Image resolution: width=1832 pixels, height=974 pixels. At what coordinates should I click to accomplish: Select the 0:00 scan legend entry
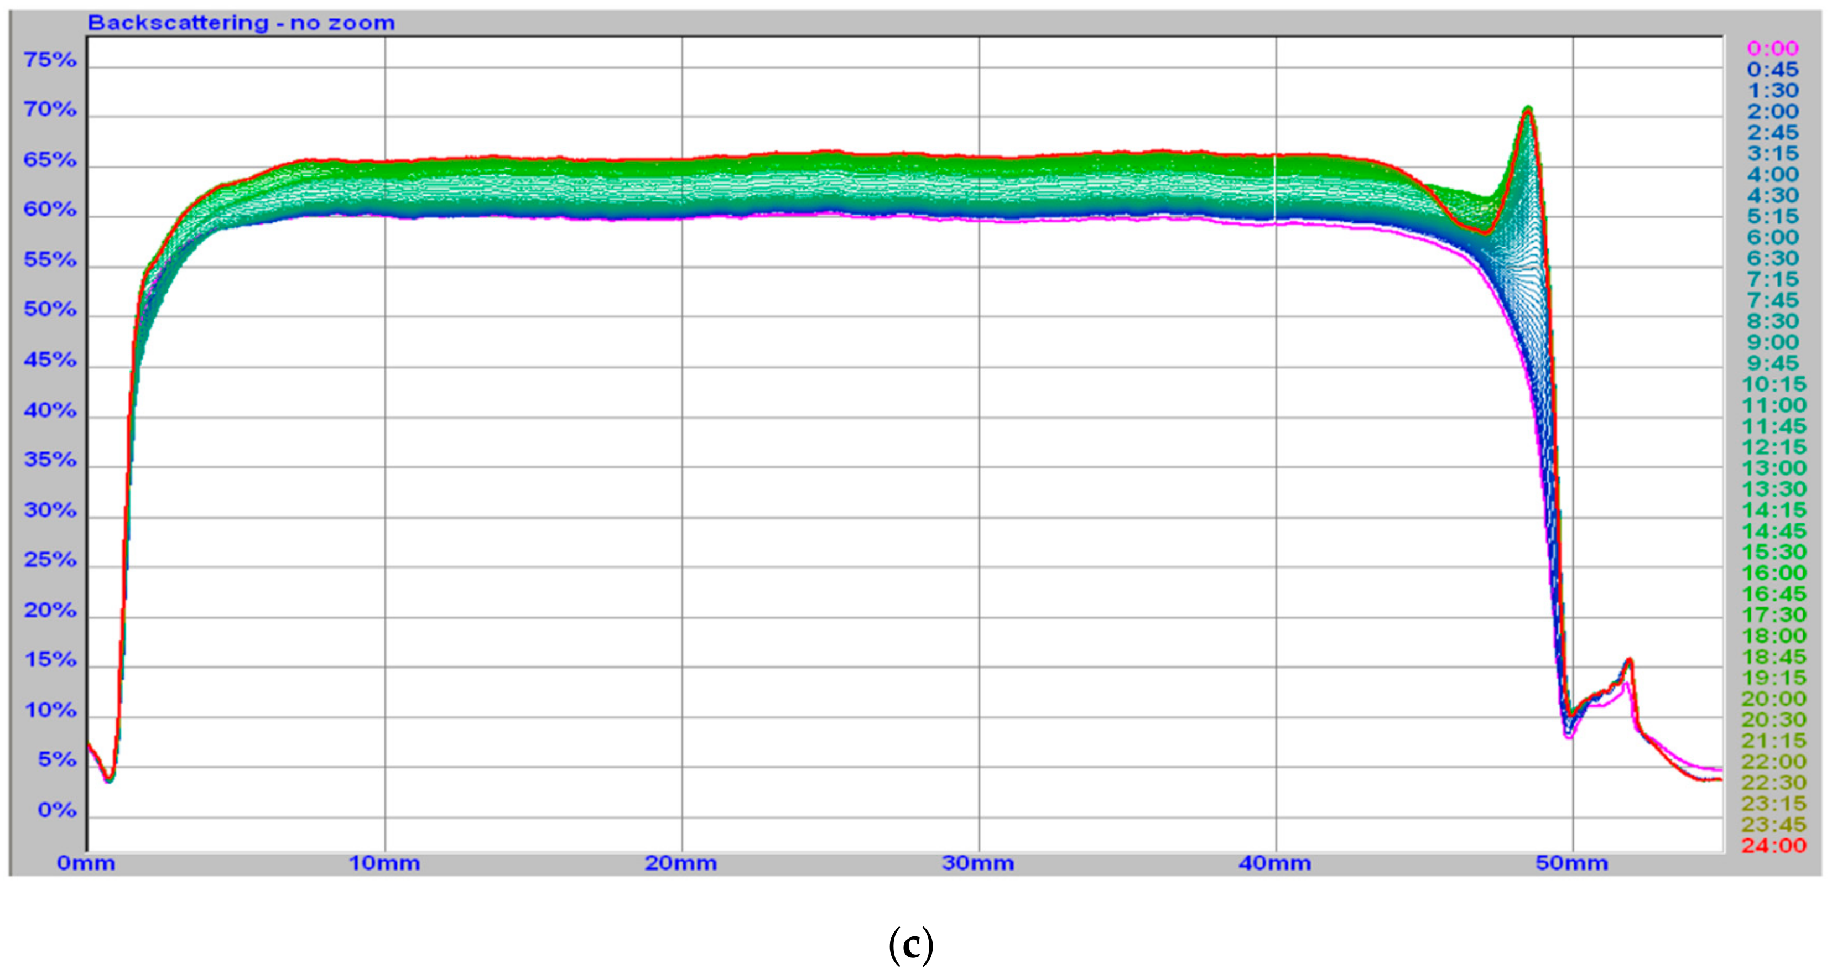1772,49
